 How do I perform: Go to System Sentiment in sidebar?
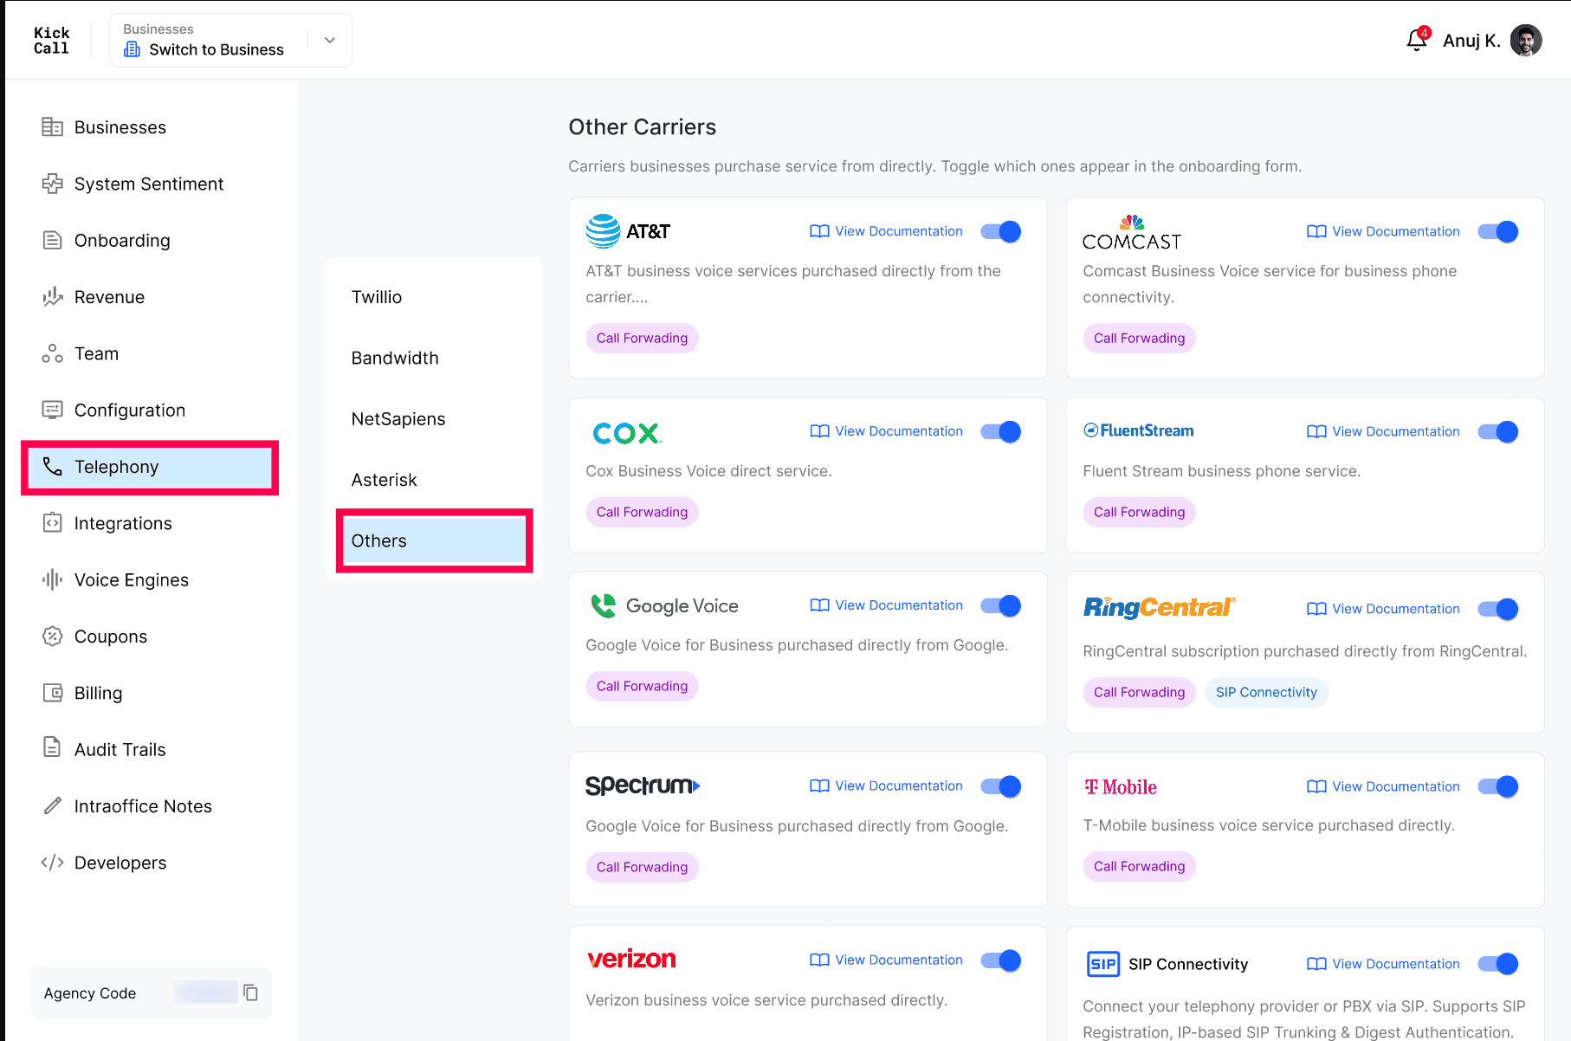pyautogui.click(x=150, y=184)
